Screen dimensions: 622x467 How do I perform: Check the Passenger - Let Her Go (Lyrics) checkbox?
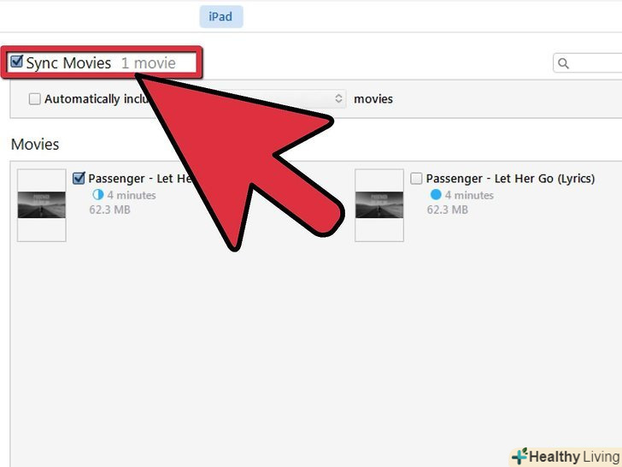[416, 179]
